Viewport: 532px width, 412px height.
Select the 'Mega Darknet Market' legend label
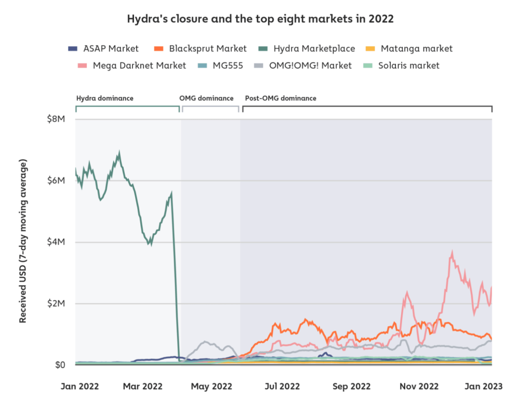pos(139,65)
